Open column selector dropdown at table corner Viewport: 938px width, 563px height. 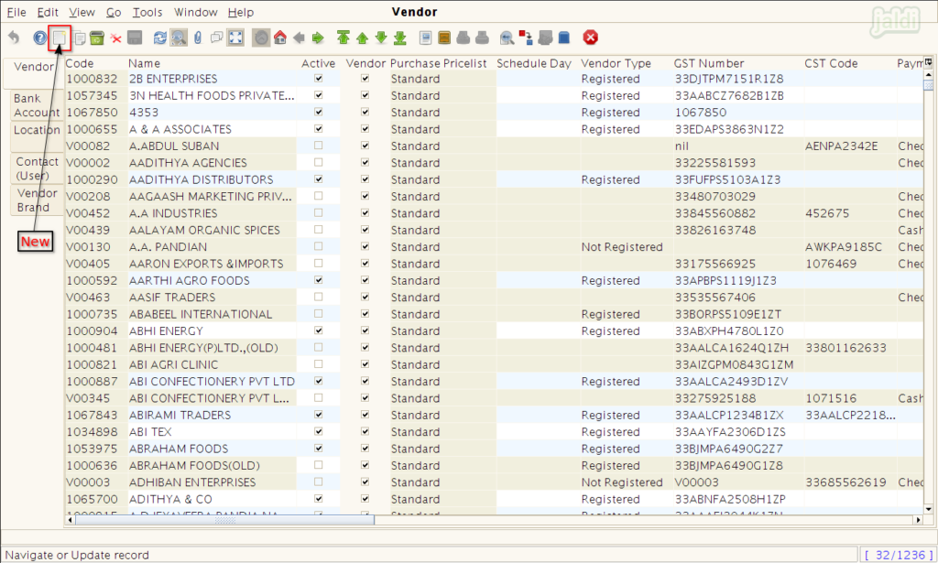(x=927, y=62)
